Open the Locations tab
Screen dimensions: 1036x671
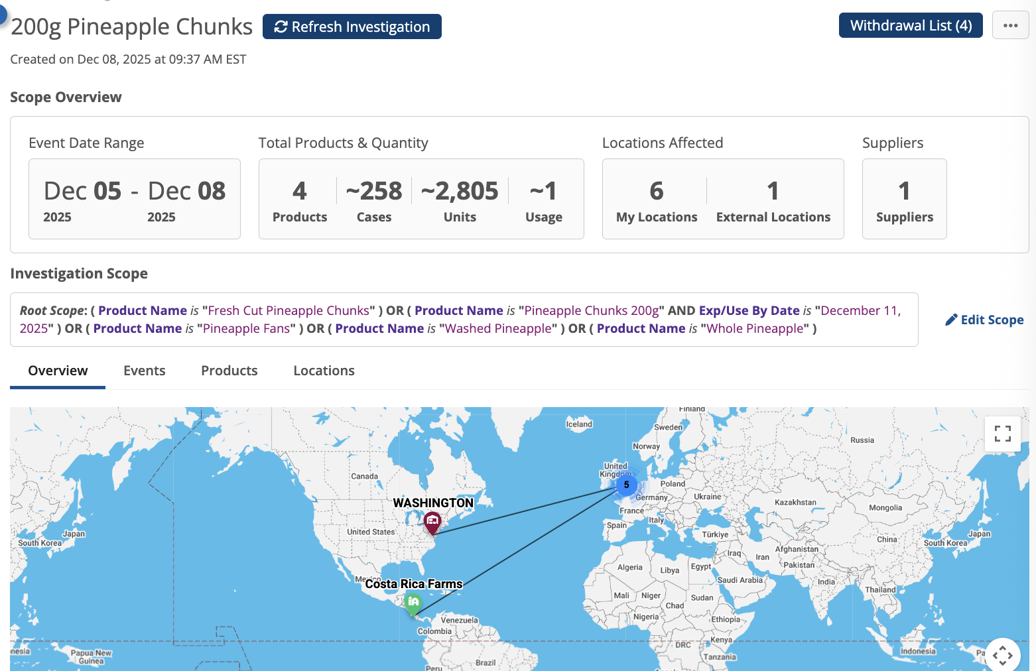[324, 371]
